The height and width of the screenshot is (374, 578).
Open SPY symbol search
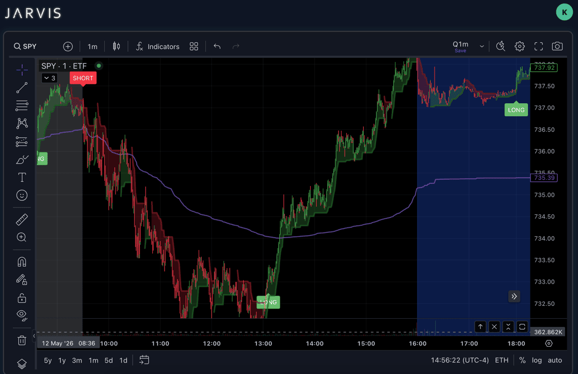point(25,46)
